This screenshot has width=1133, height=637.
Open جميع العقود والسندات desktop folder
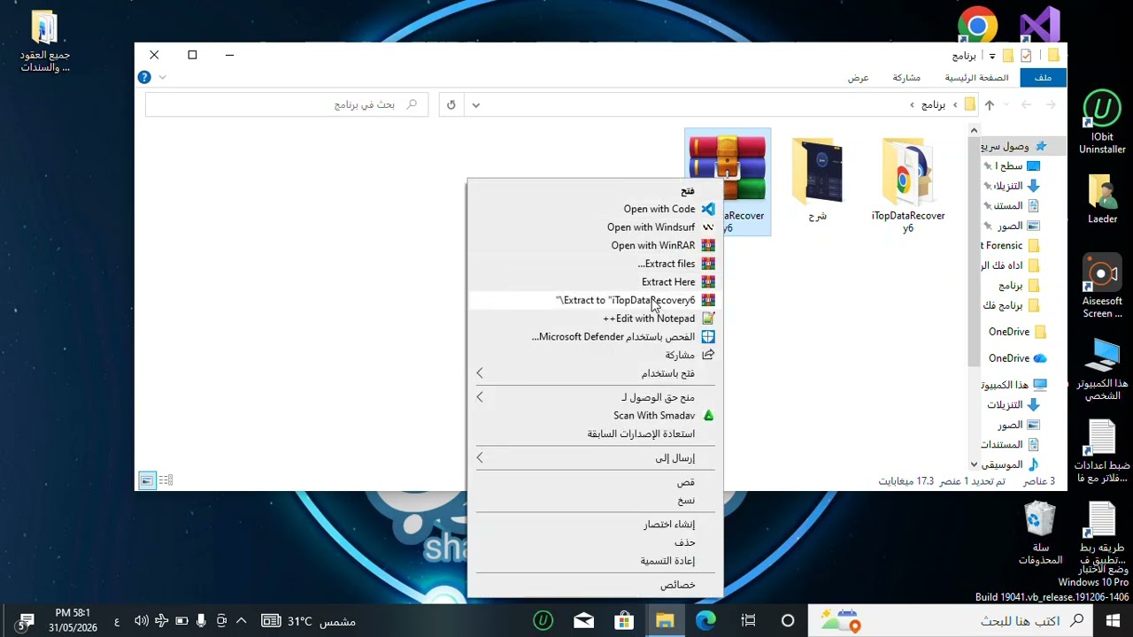coord(44,42)
